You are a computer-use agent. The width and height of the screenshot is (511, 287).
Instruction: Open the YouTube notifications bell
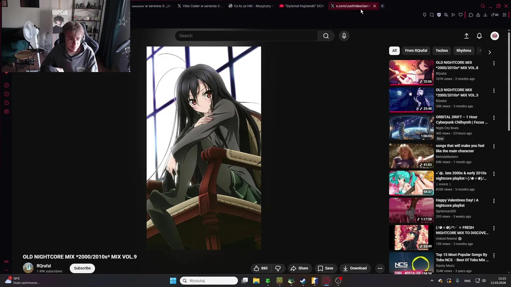click(479, 36)
